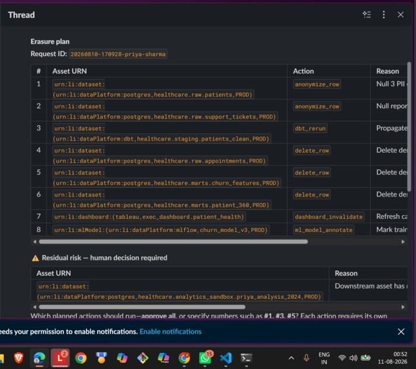Click the dbt_rerun action tag
Screen dimensions: 416x369
pos(310,128)
